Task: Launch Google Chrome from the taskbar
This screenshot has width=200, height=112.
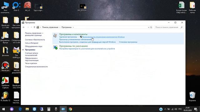Action: [70, 109]
